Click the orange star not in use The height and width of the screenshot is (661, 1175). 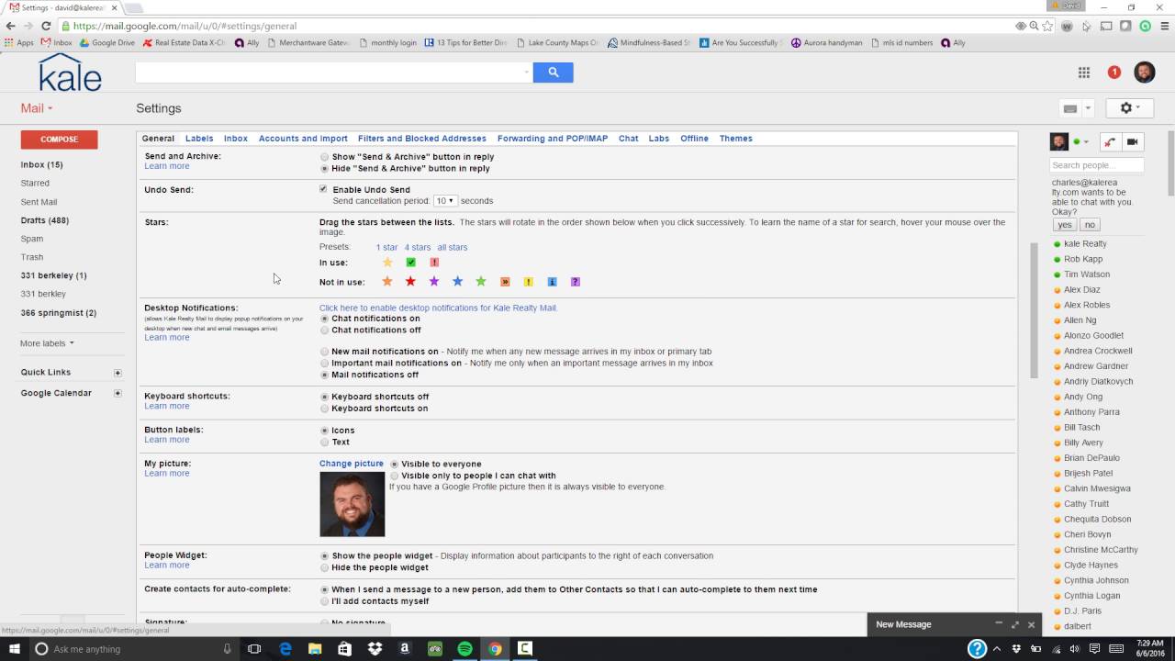(387, 282)
